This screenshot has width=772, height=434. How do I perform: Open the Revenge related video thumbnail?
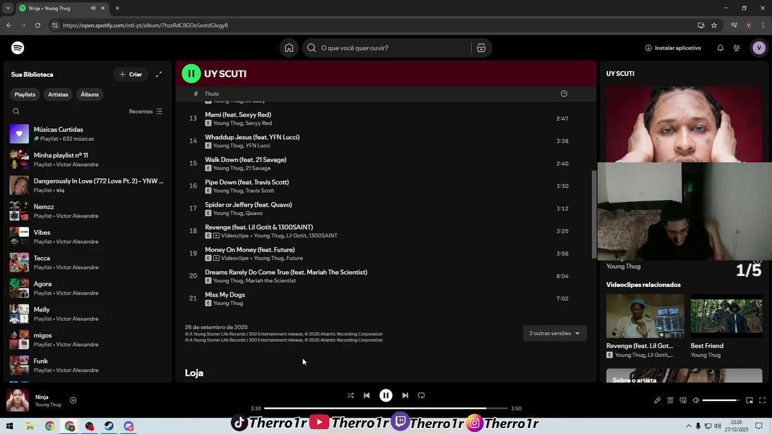click(645, 316)
